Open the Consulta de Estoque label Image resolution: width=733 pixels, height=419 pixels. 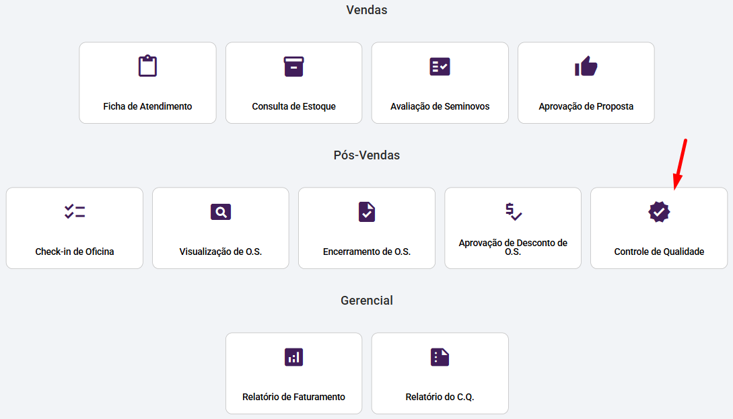tap(293, 106)
